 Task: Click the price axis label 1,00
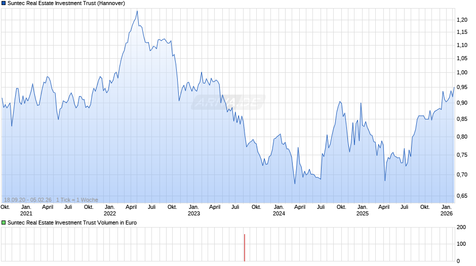coord(462,72)
